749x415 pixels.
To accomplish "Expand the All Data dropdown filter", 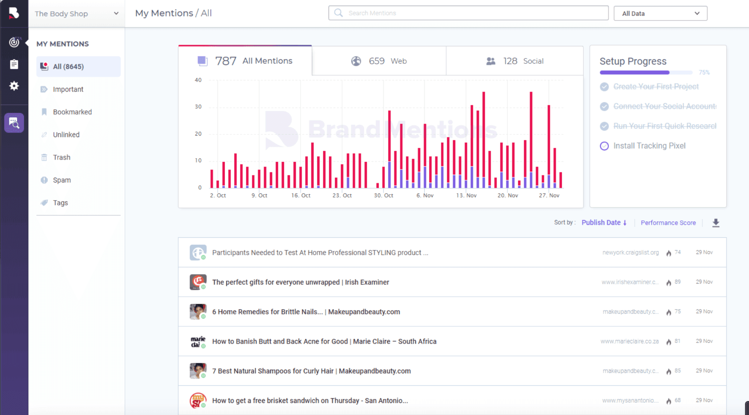I will click(659, 13).
